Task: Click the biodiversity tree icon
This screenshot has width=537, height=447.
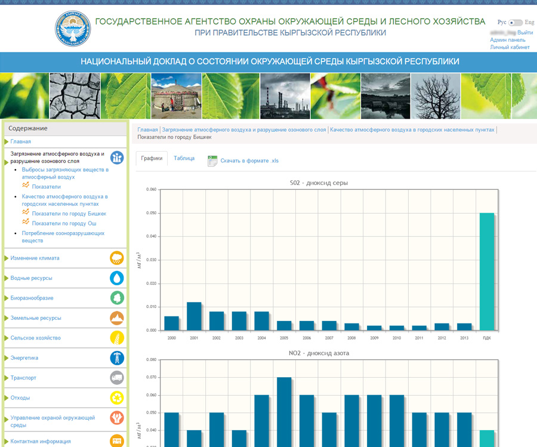Action: 117,298
